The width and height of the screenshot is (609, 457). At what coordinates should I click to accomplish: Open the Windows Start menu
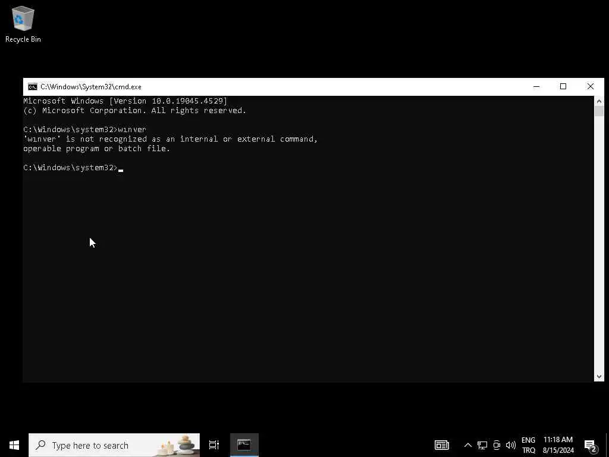point(14,445)
